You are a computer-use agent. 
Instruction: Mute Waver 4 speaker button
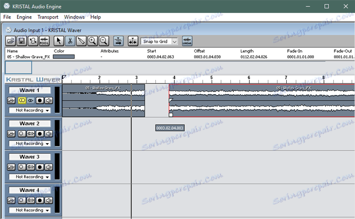point(49,200)
